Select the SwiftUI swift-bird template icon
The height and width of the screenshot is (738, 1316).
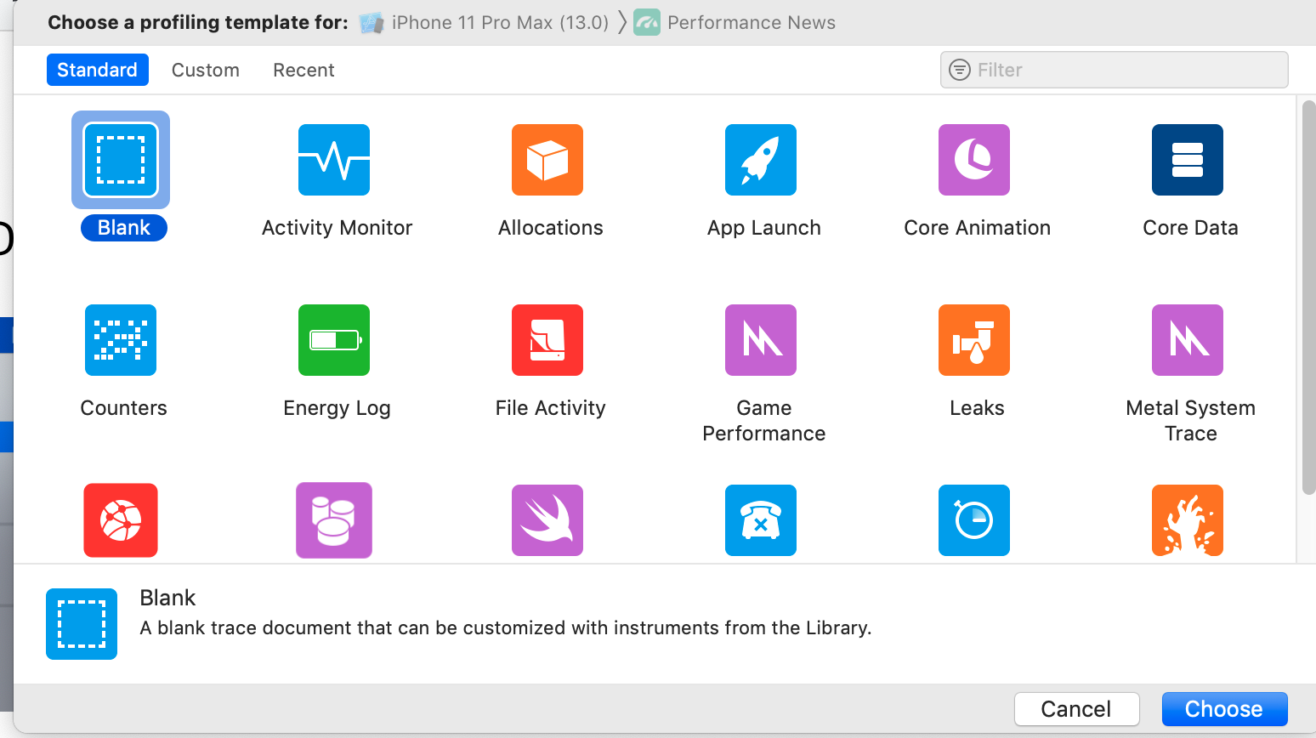[547, 520]
